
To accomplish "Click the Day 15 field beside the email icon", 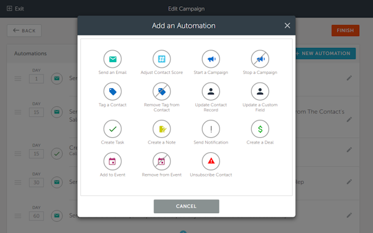I will click(37, 112).
